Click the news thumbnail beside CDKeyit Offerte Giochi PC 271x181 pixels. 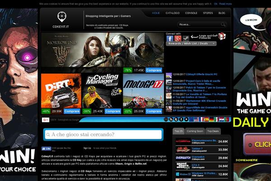(x=168, y=76)
